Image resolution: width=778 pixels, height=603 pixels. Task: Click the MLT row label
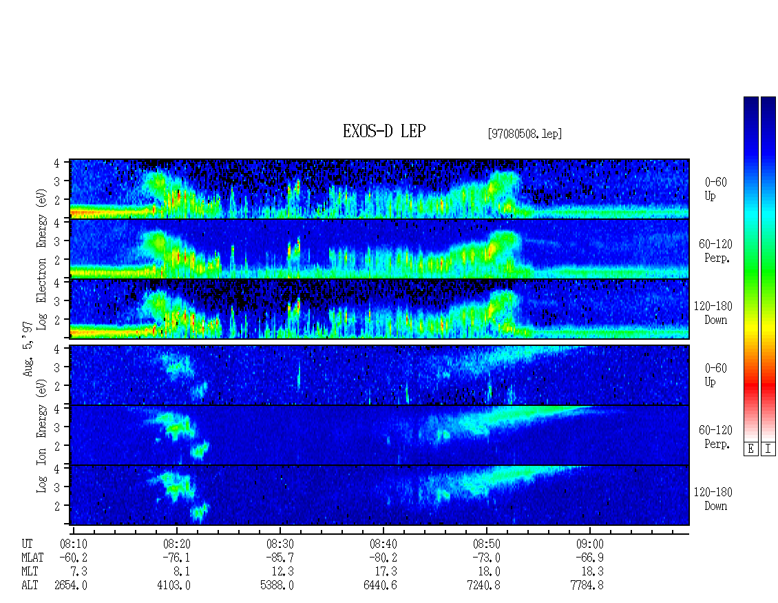30,572
